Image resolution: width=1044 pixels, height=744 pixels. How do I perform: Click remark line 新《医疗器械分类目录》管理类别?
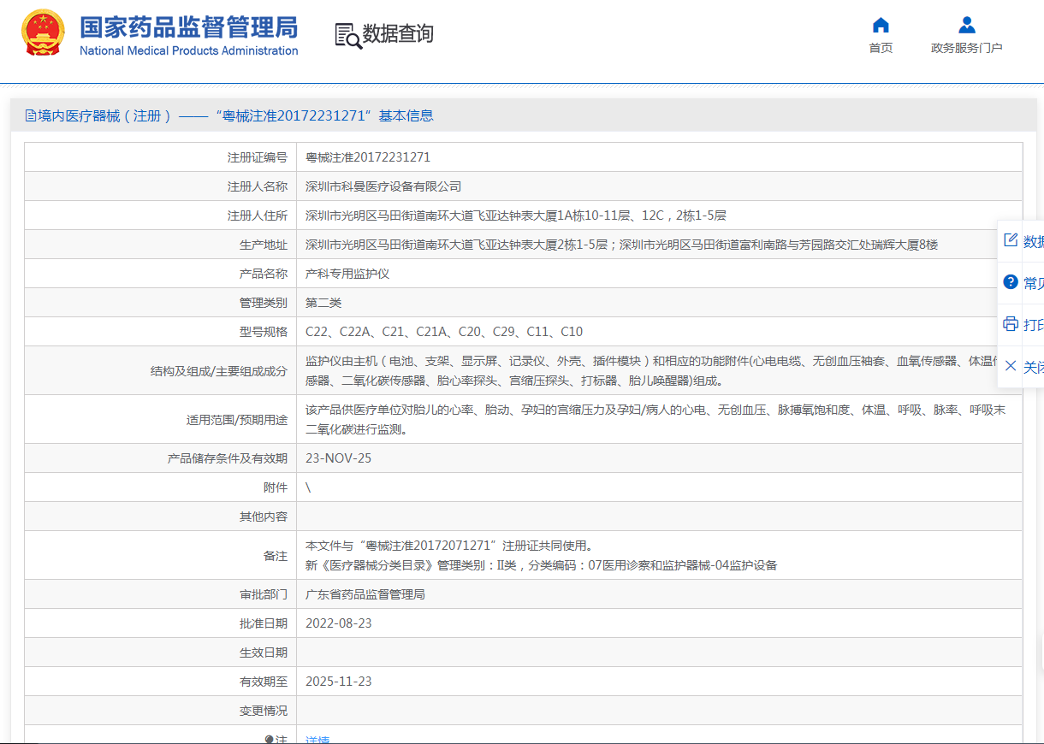541,565
